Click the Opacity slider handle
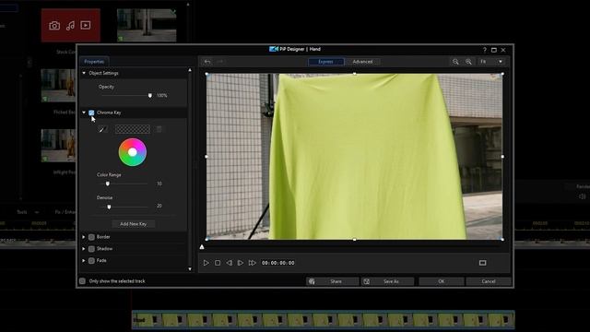Image resolution: width=590 pixels, height=332 pixels. click(x=150, y=96)
